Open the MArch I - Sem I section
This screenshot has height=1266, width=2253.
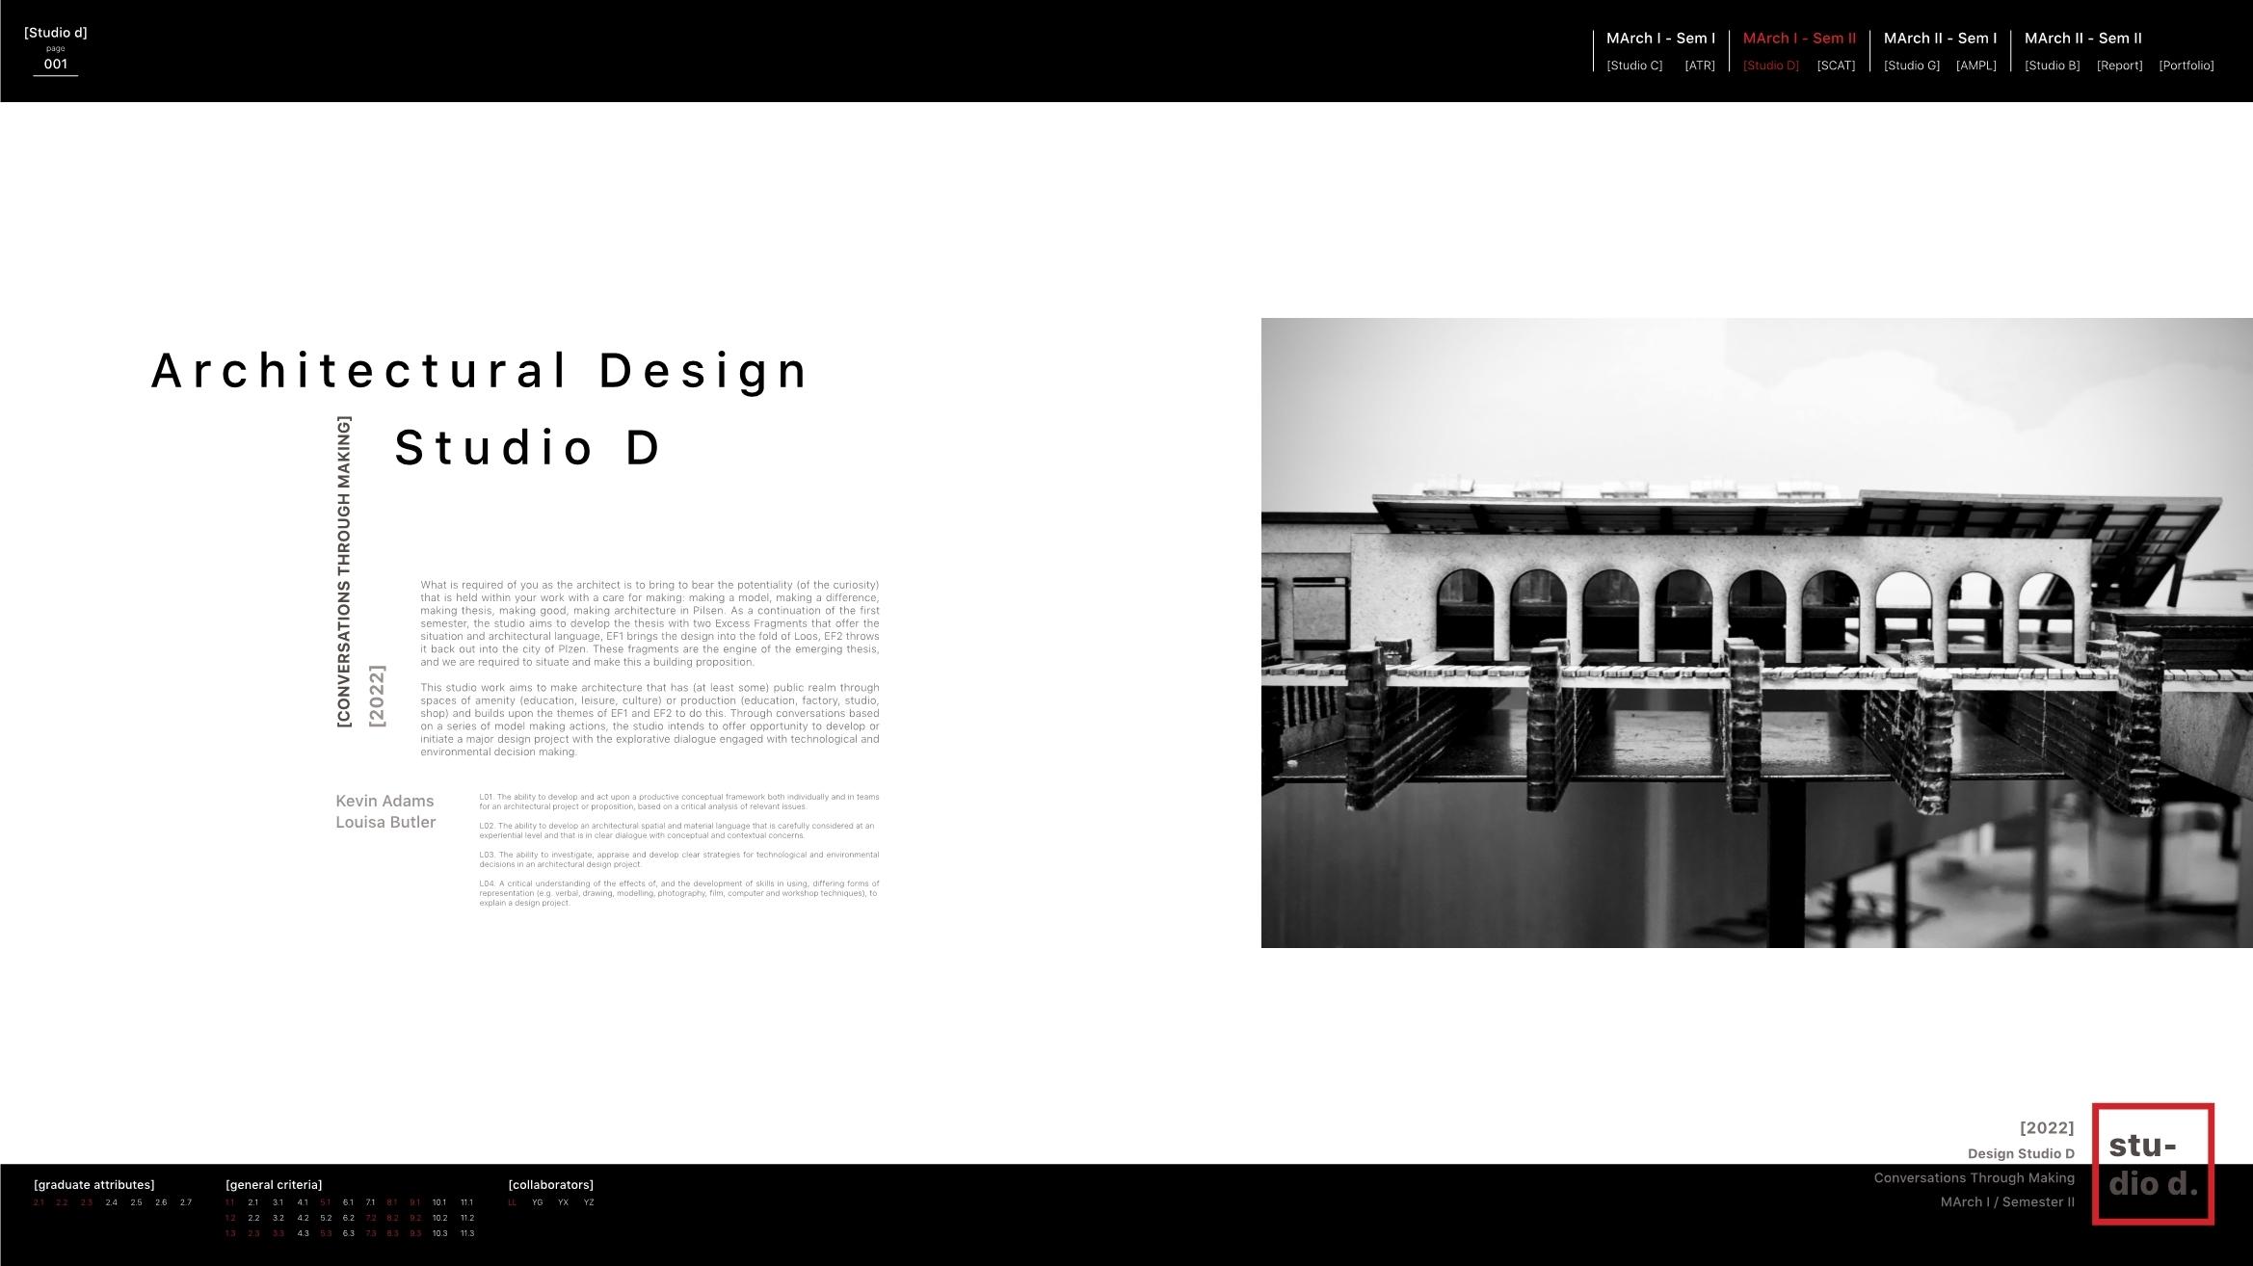1660,39
